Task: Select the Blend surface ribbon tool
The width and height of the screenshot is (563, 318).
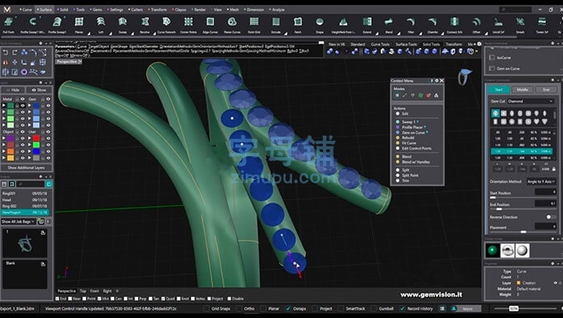Action: (389, 25)
